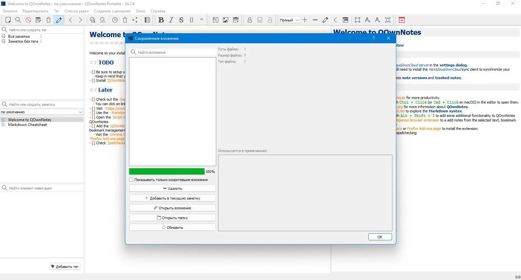Click the Удалить button
The width and height of the screenshot is (521, 280).
tap(172, 189)
